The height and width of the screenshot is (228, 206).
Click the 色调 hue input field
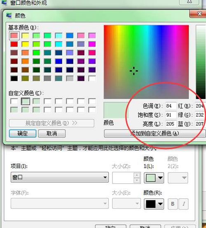(x=171, y=106)
